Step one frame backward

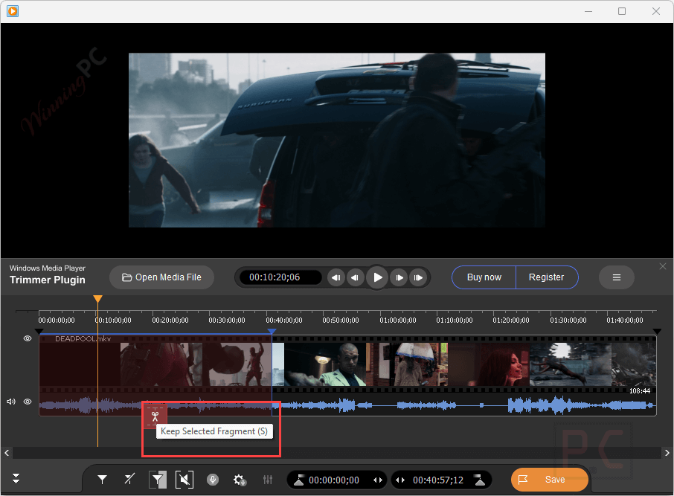click(355, 277)
